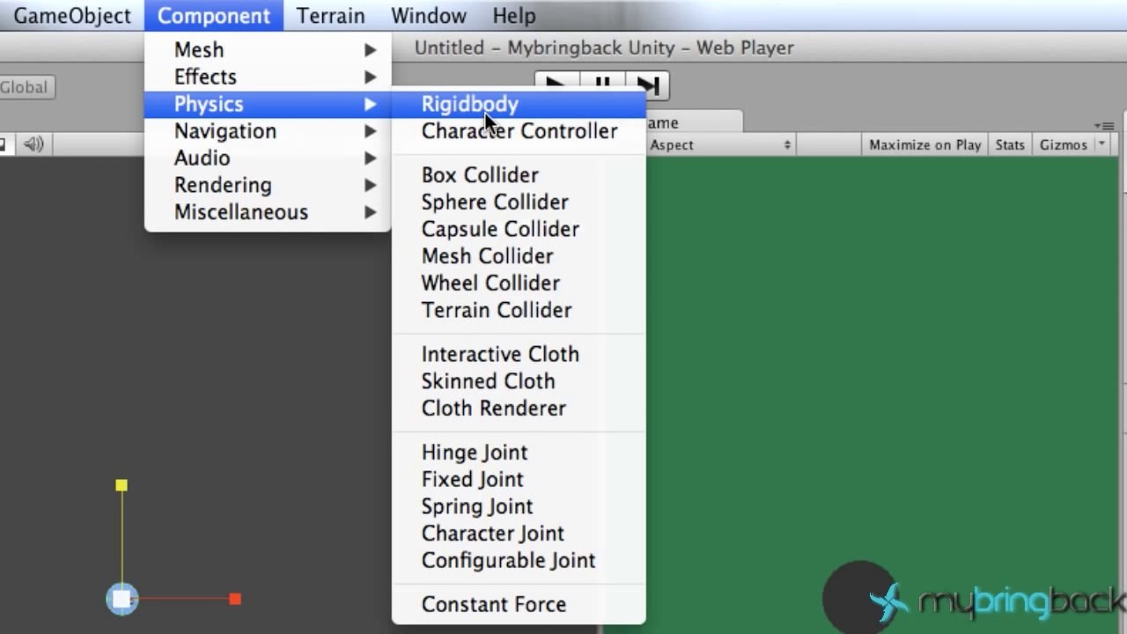Toggle Maximize on Play
The height and width of the screenshot is (634, 1127).
click(x=924, y=145)
